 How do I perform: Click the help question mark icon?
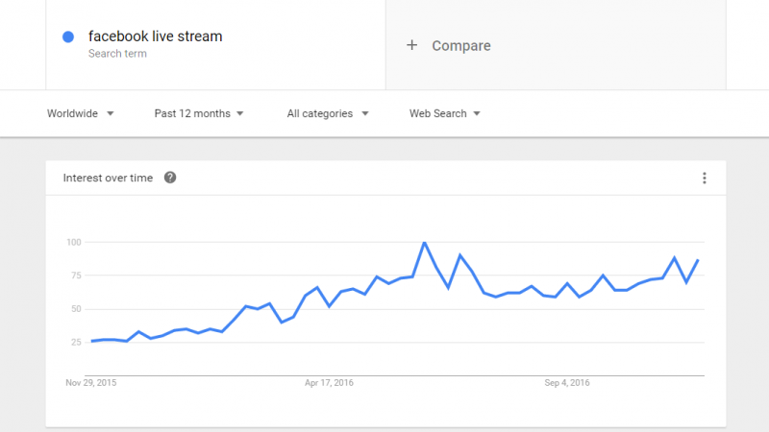tap(170, 178)
